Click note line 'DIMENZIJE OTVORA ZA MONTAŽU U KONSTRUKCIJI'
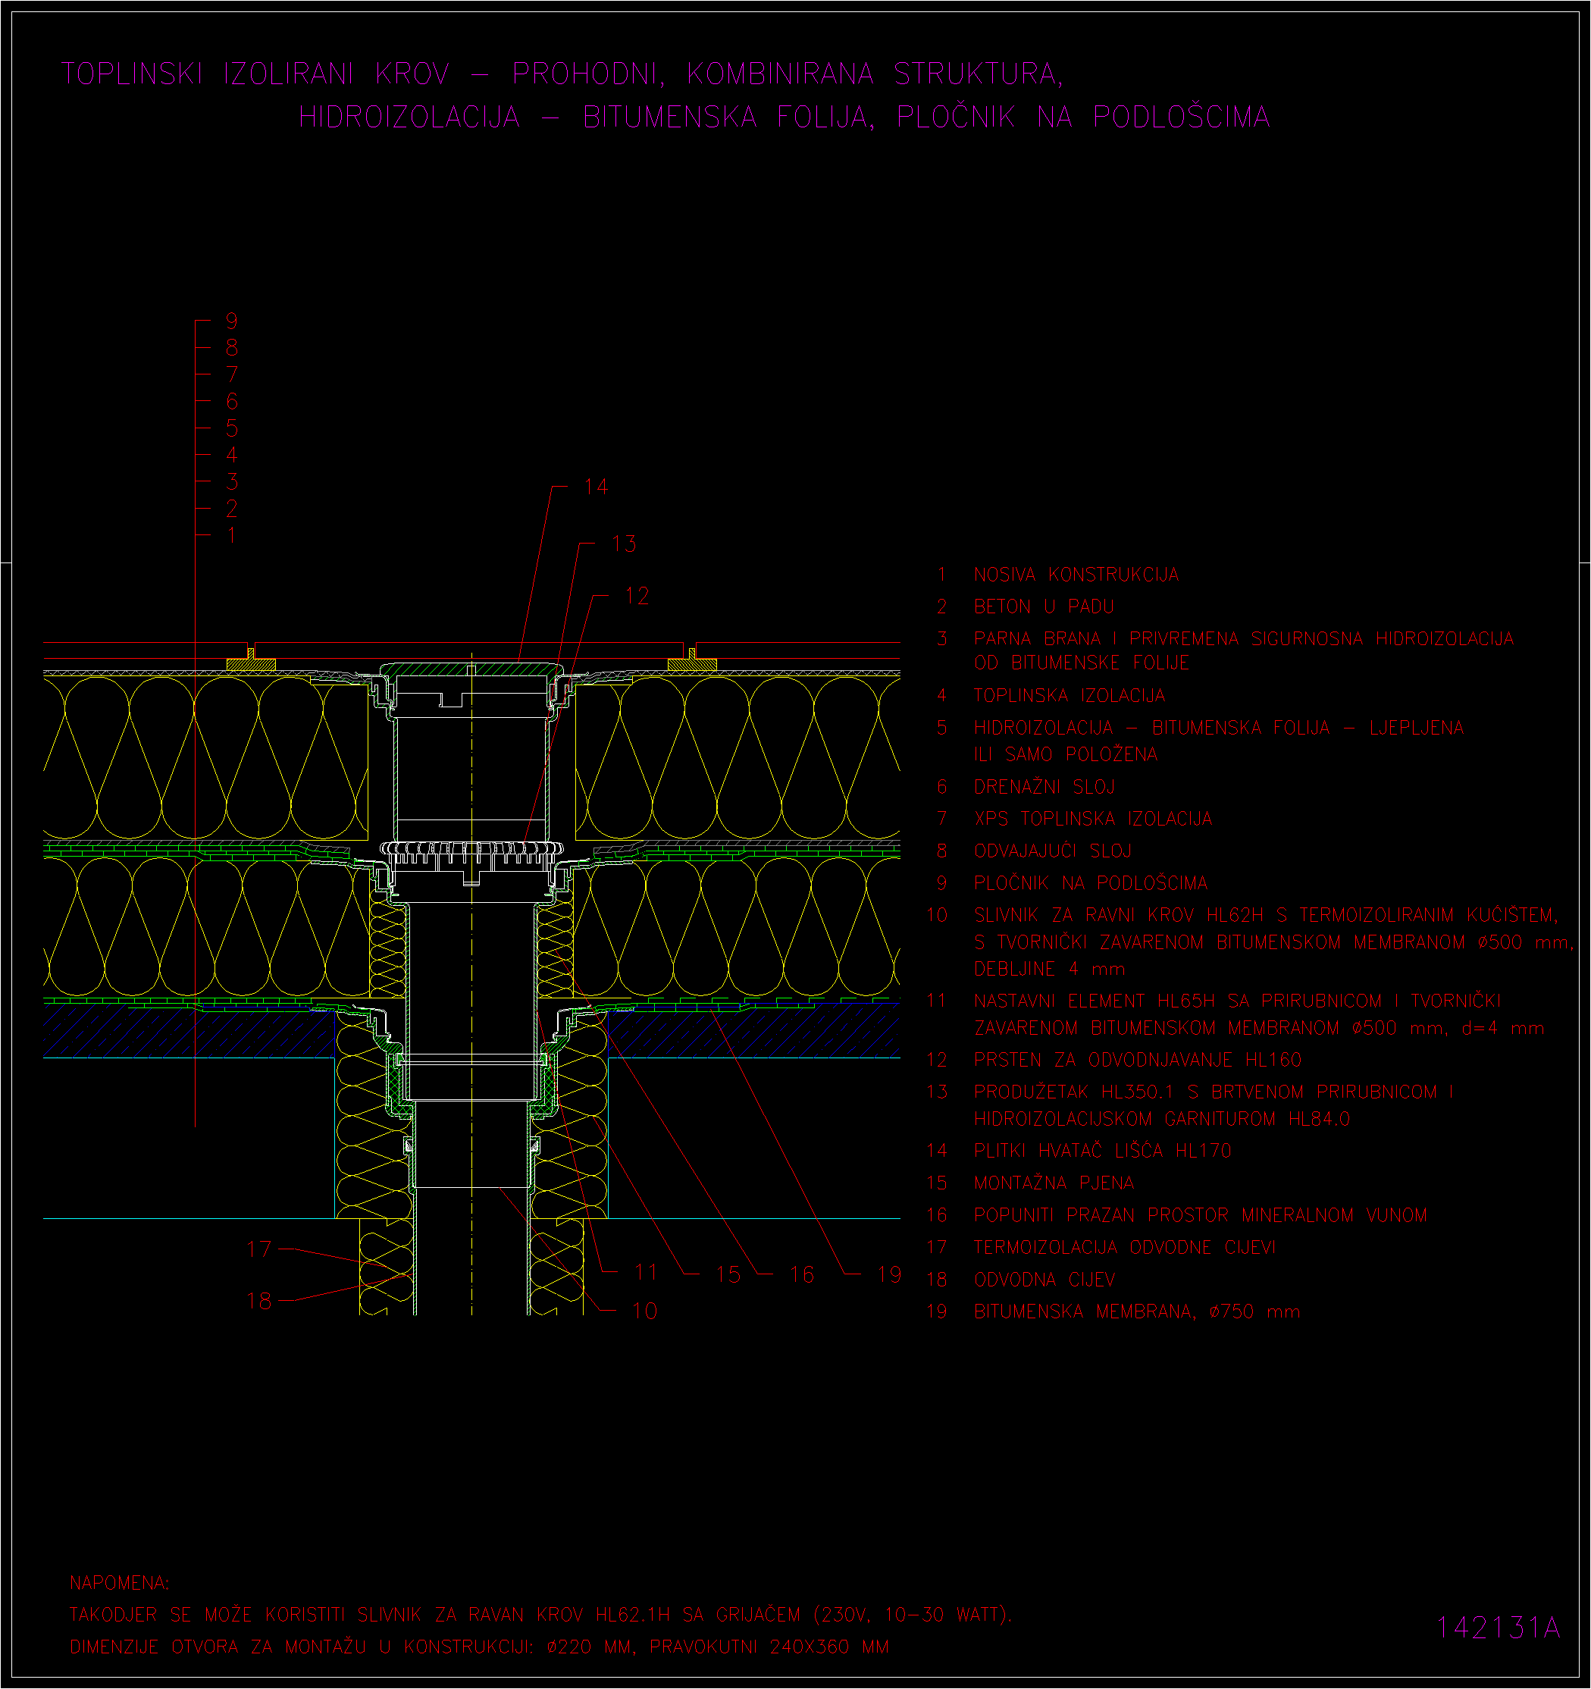This screenshot has height=1689, width=1591. [479, 1647]
